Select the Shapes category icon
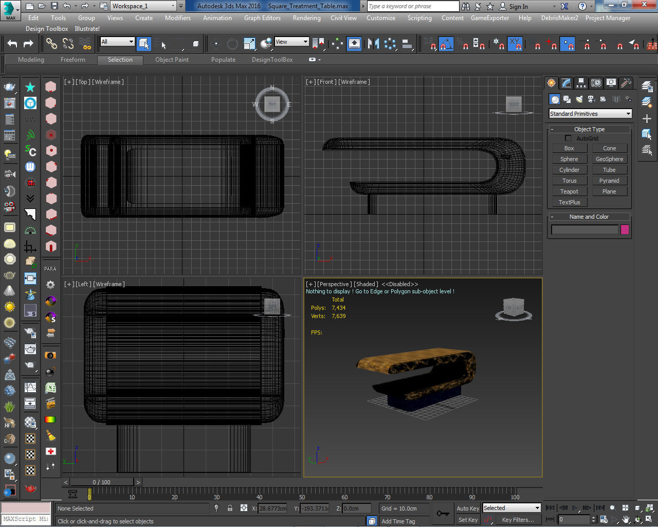The width and height of the screenshot is (658, 527). [567, 99]
